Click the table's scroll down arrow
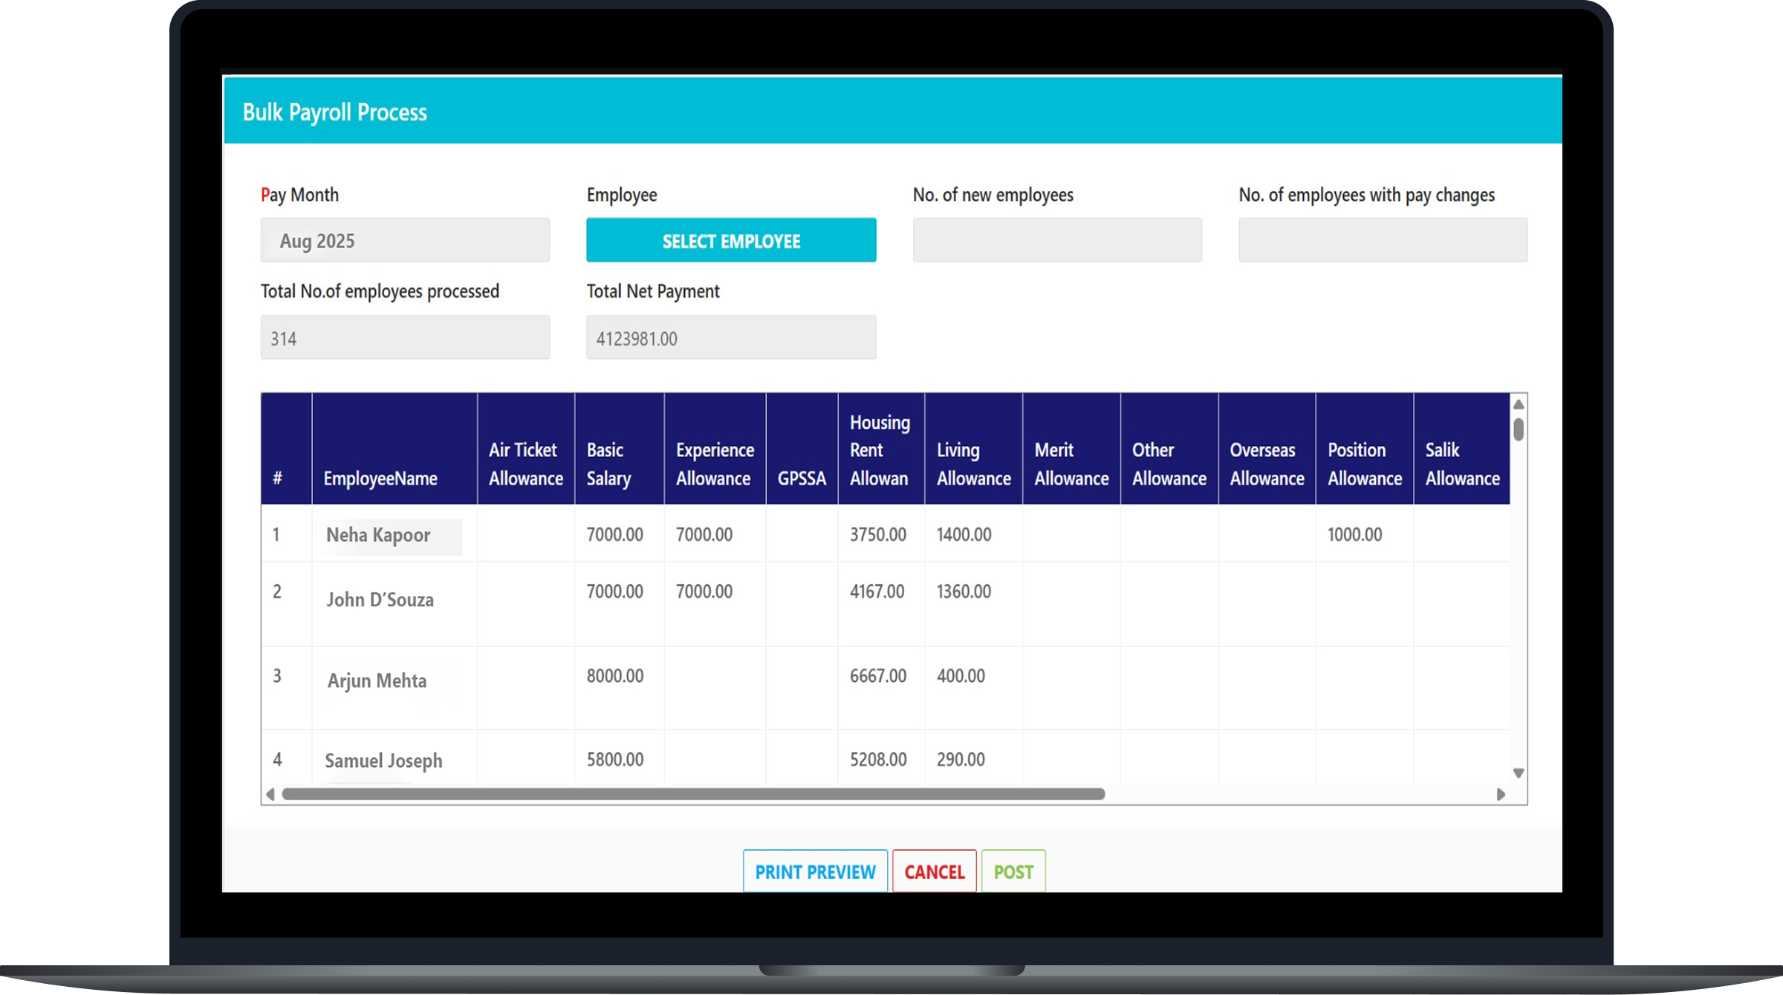 pos(1519,774)
